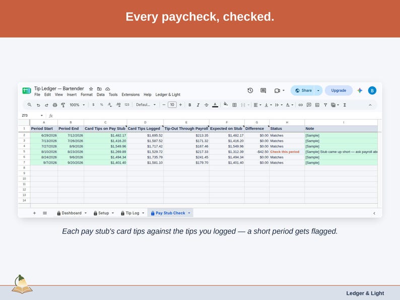This screenshot has width=400, height=300.
Task: Star the Tip Ledger document
Action: pos(91,89)
